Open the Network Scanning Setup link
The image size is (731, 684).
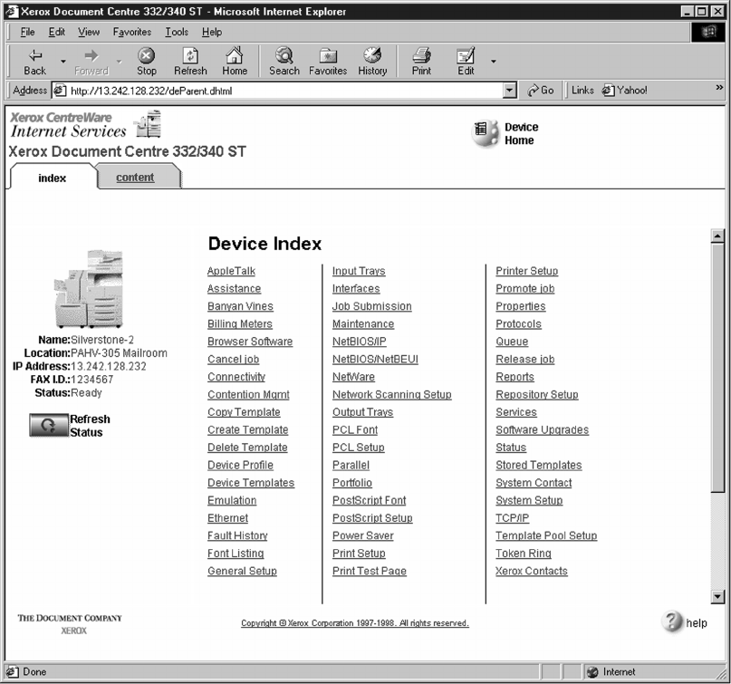391,395
